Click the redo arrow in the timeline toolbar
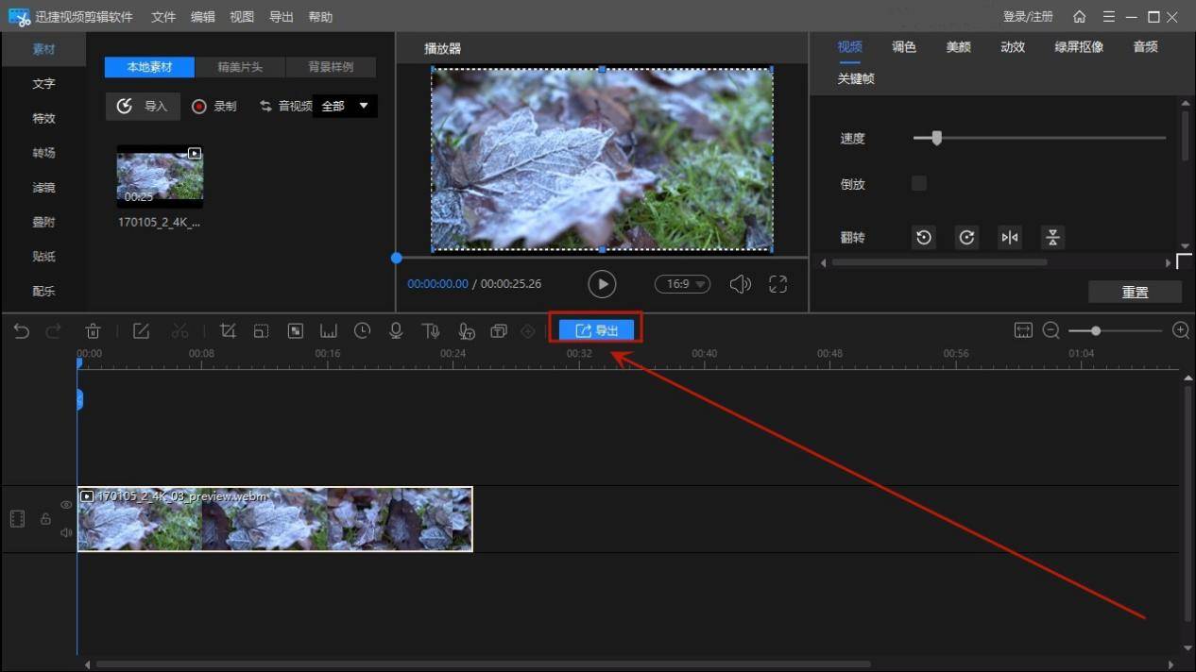The height and width of the screenshot is (672, 1196). pyautogui.click(x=54, y=330)
